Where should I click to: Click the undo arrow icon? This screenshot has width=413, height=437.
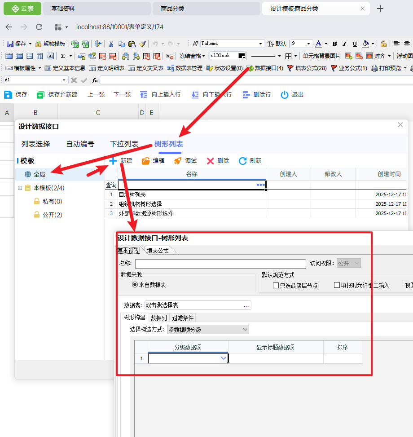pos(155,44)
